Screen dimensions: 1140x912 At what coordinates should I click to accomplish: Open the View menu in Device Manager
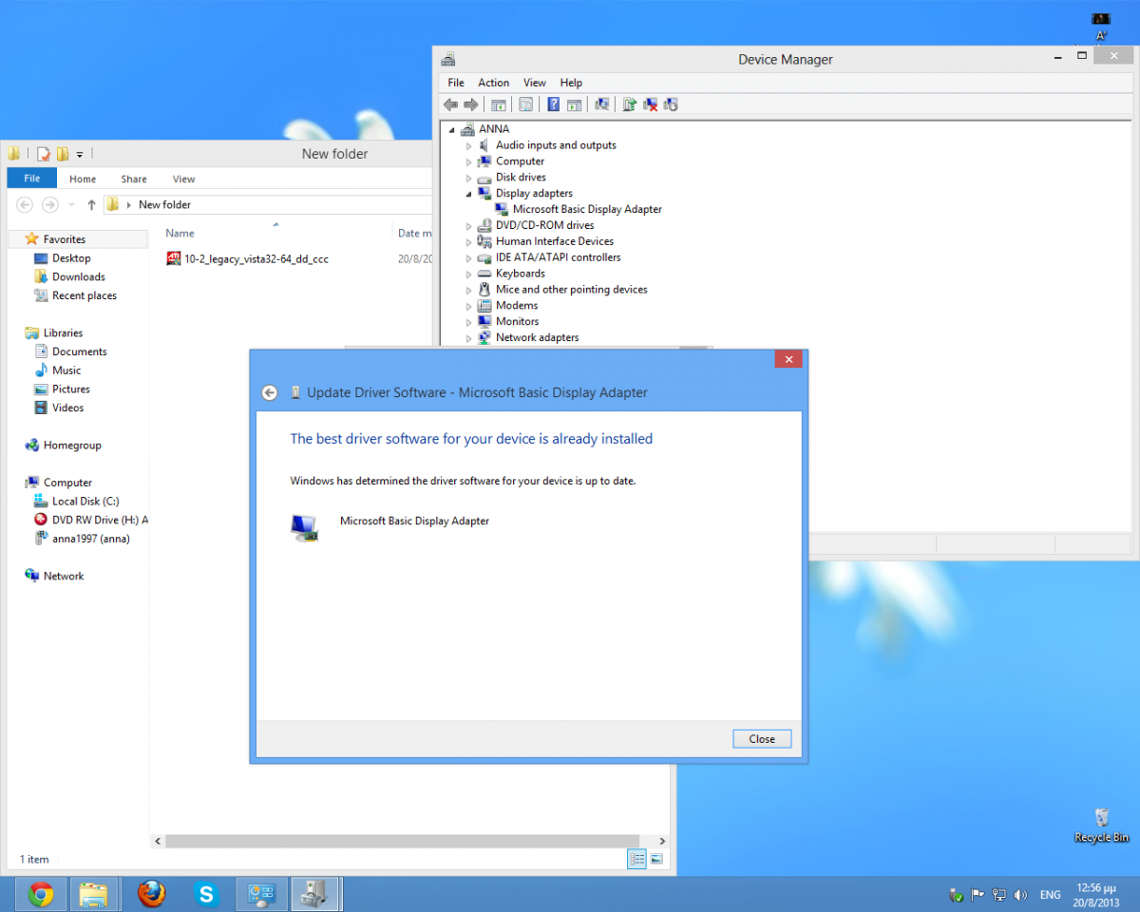click(535, 83)
